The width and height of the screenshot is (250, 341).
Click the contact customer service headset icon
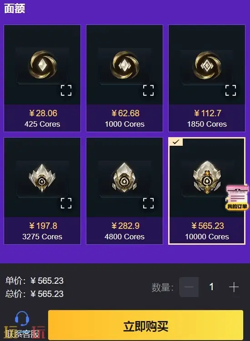22,319
